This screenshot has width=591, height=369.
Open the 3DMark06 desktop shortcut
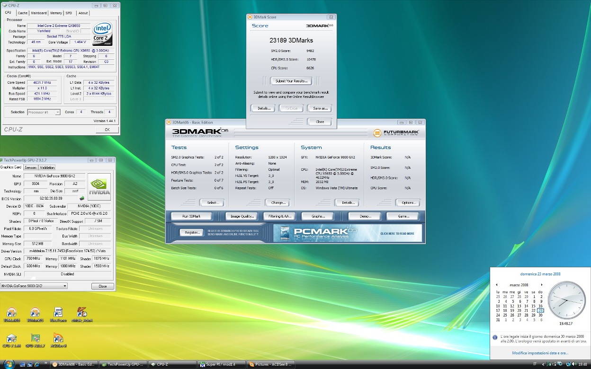pyautogui.click(x=12, y=315)
